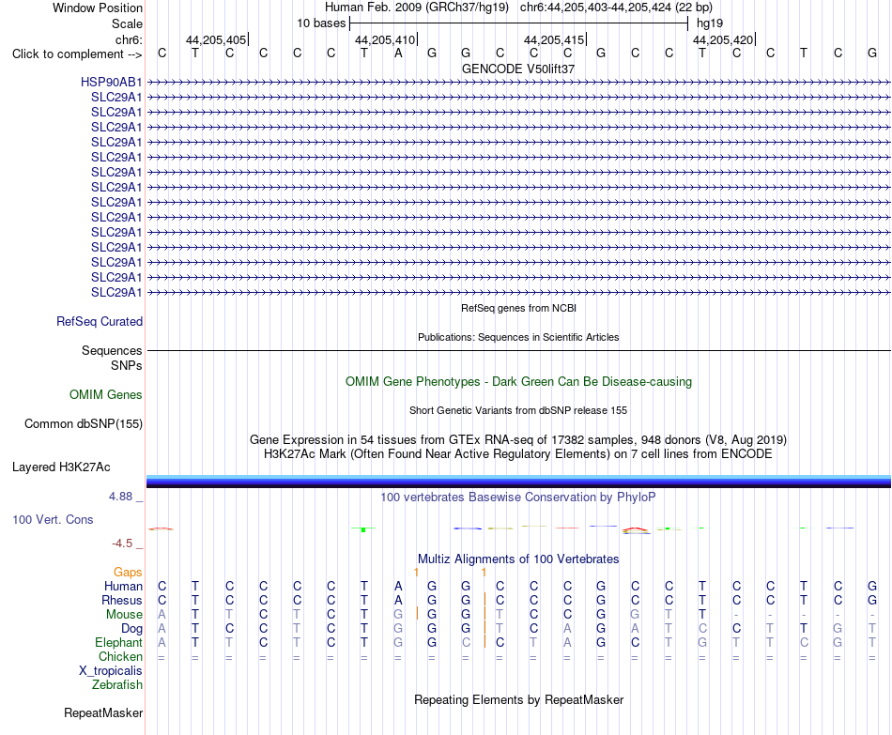Click the Human alignment row label

pos(123,587)
